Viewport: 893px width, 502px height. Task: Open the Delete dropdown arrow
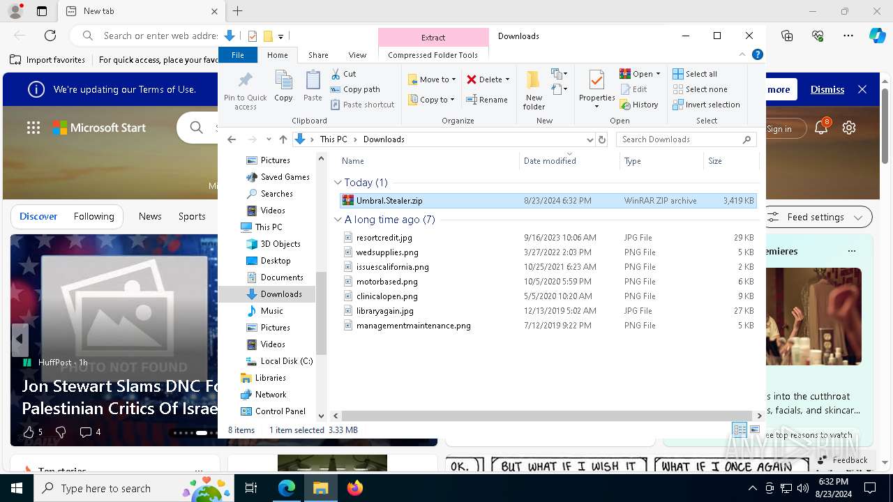click(x=507, y=79)
